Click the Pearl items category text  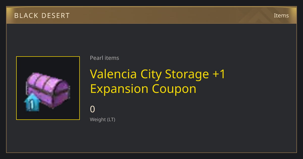pos(105,58)
